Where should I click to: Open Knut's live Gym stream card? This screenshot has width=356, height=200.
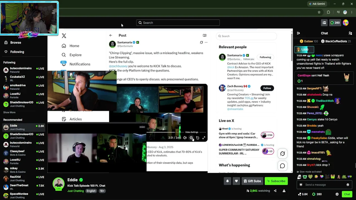[246, 134]
